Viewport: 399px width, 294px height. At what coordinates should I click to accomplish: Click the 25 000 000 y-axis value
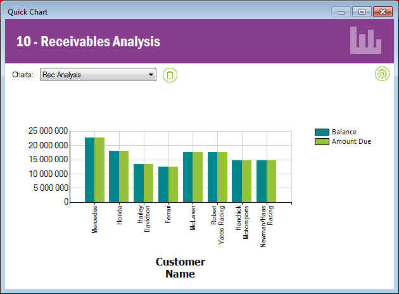[48, 131]
